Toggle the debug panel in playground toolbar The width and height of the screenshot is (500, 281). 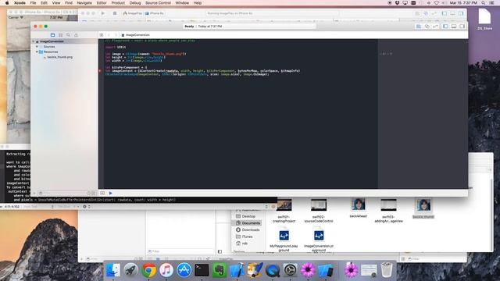(454, 27)
